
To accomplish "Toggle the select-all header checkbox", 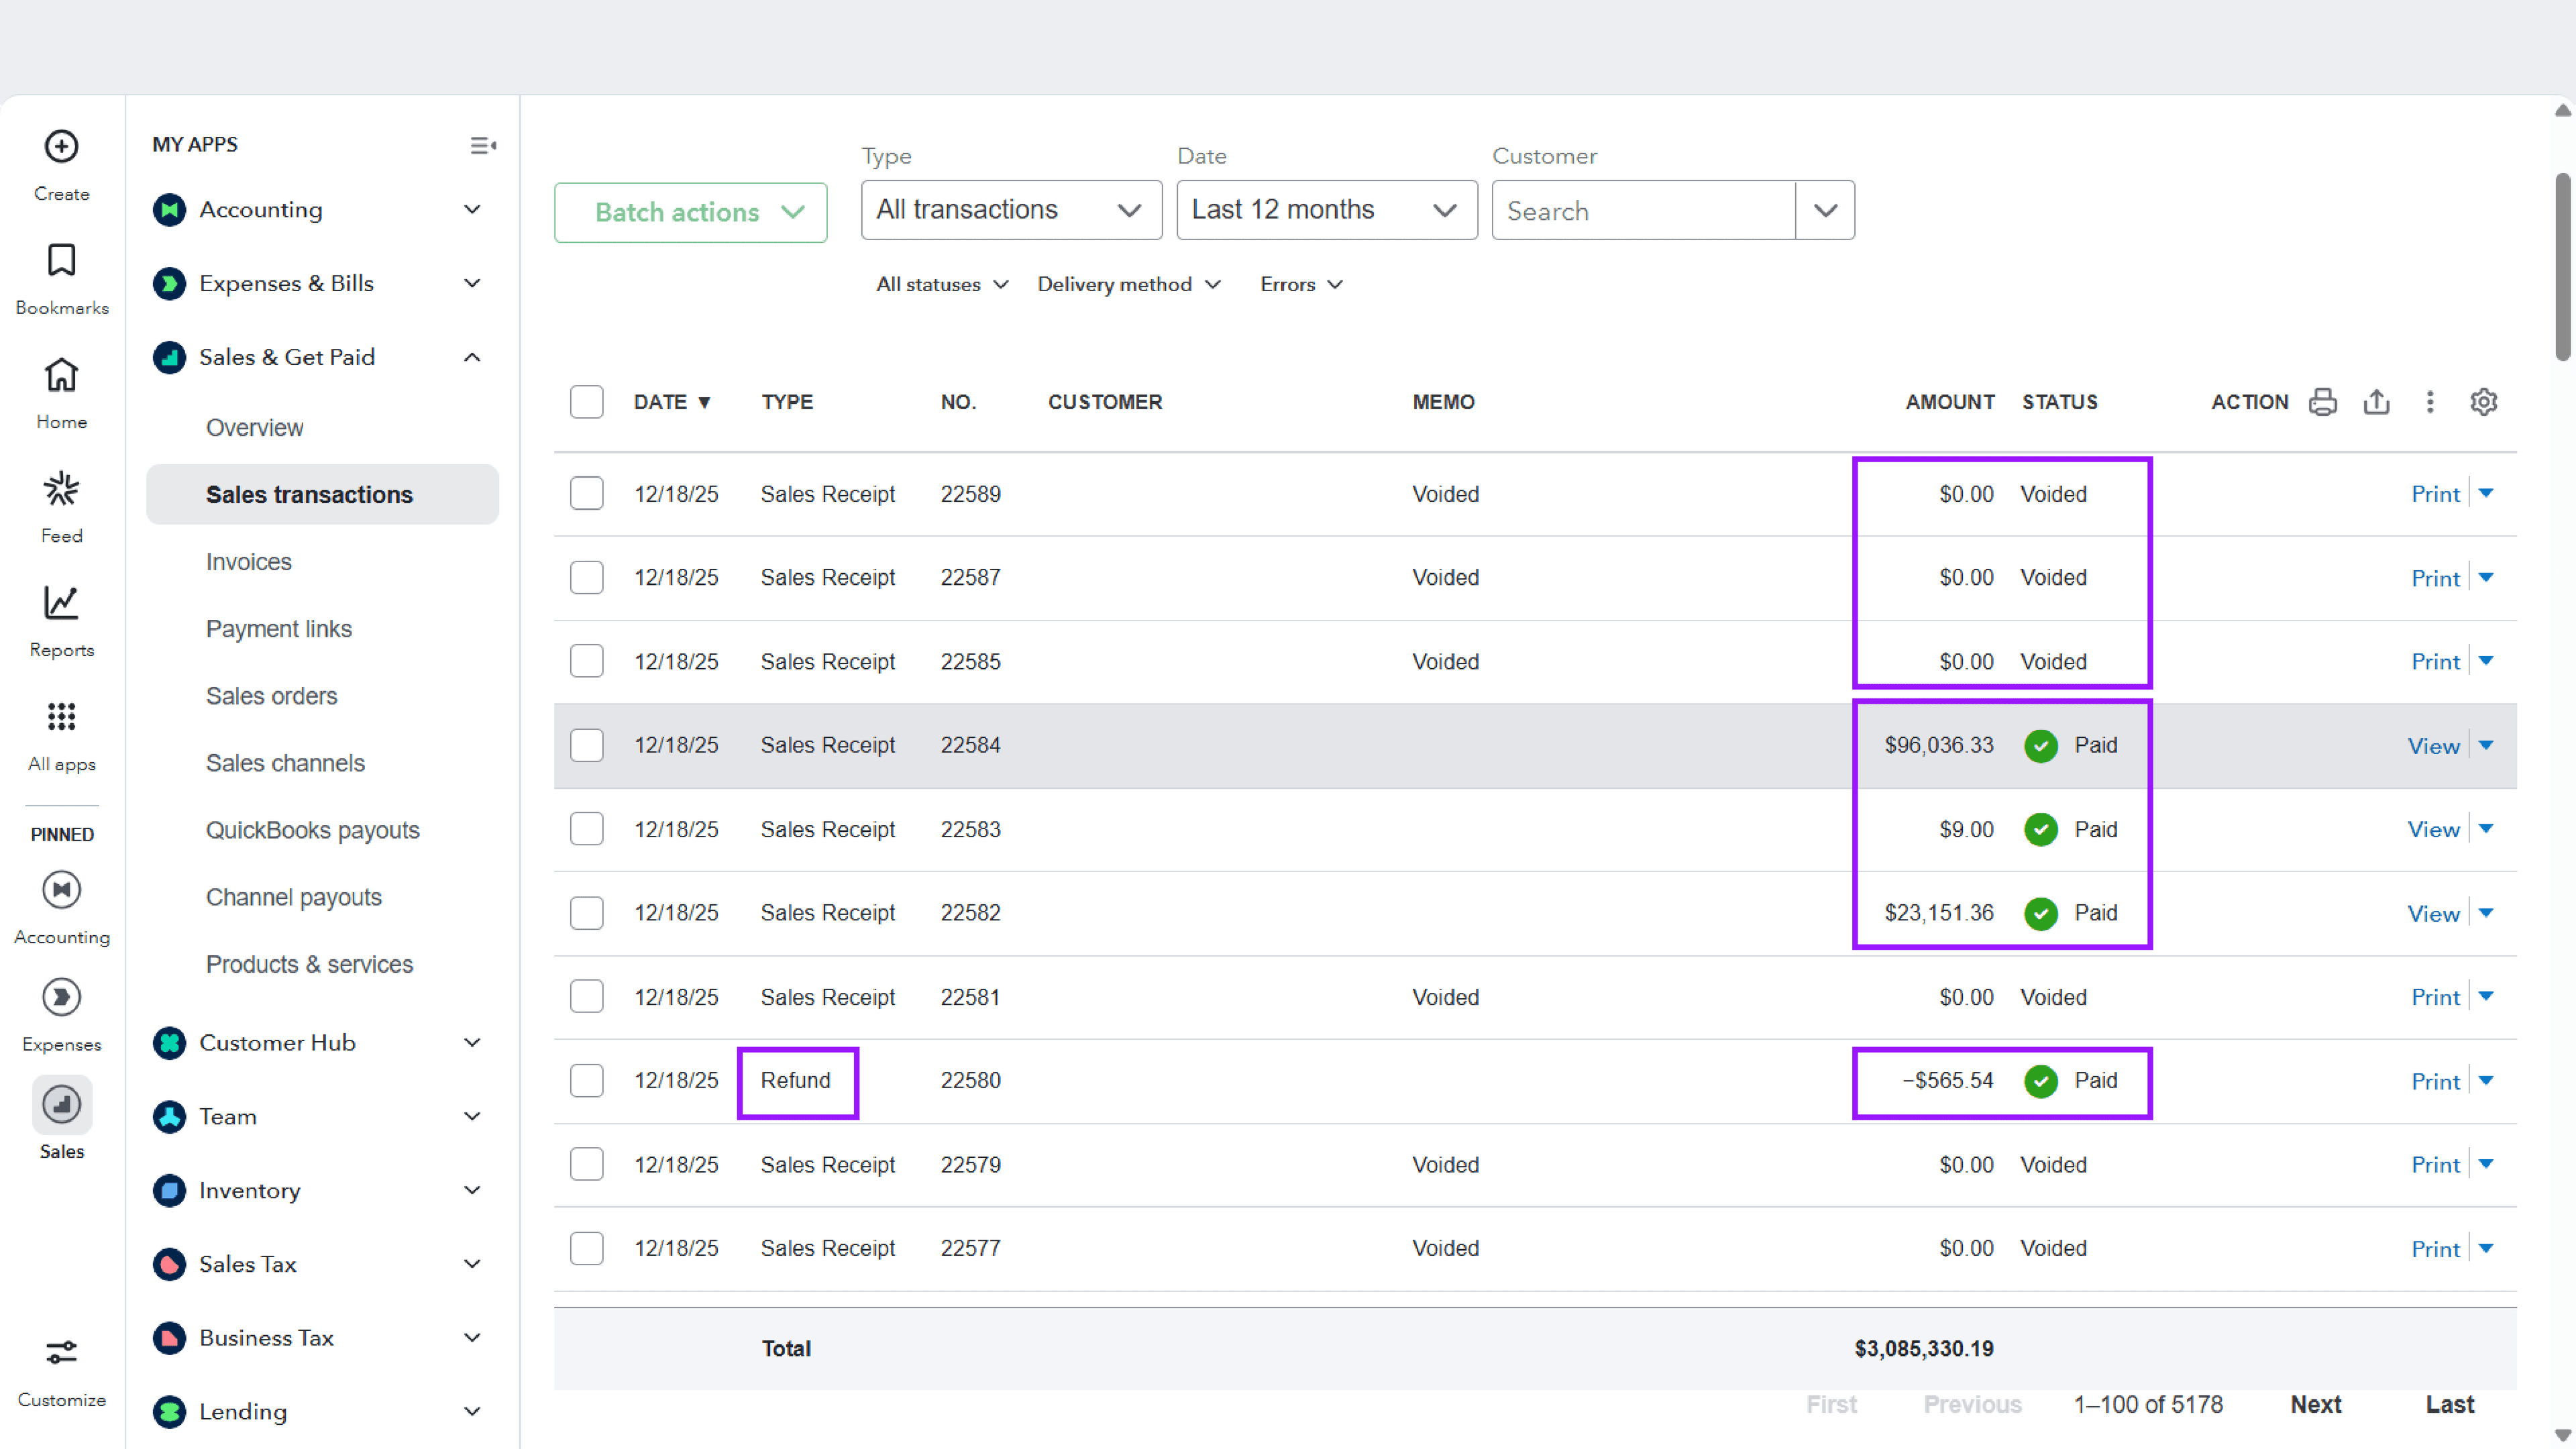I will pyautogui.click(x=587, y=402).
